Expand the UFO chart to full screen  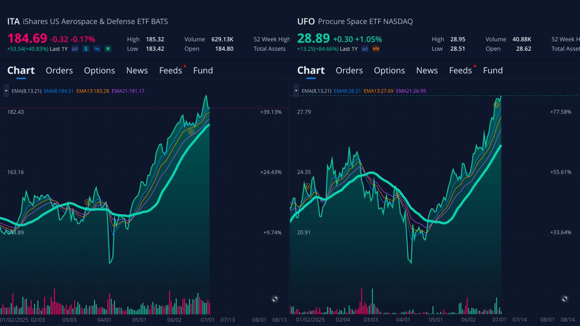[x=565, y=299]
